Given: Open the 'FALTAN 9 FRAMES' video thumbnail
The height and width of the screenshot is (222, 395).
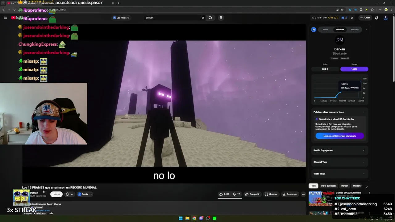Looking at the screenshot, I should click(321, 199).
